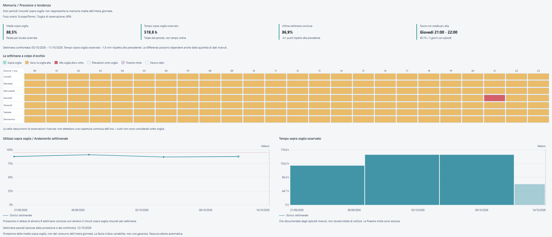Click the highest point on the weekly line
Viewport: 552px width, 237px height.
[89, 155]
